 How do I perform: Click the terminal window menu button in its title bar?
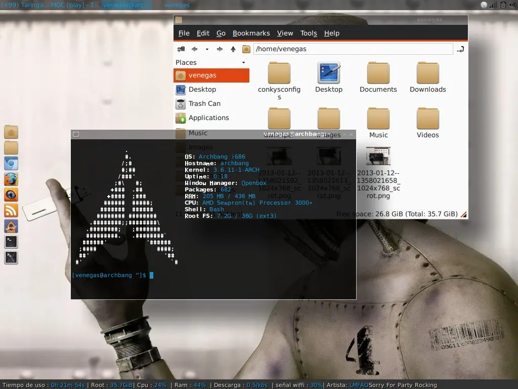[76, 134]
